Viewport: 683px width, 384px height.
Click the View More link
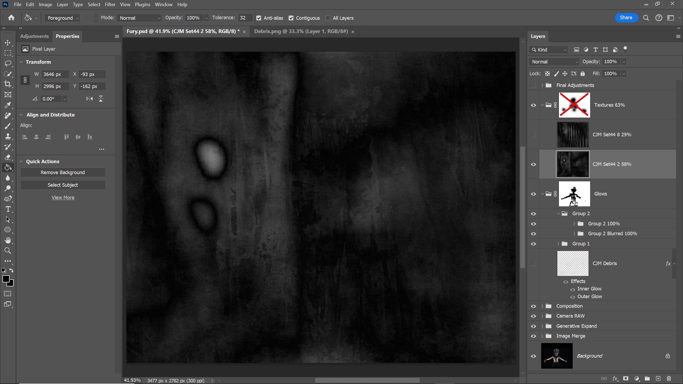coord(63,198)
